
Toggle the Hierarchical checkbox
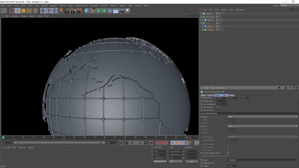click(x=217, y=110)
